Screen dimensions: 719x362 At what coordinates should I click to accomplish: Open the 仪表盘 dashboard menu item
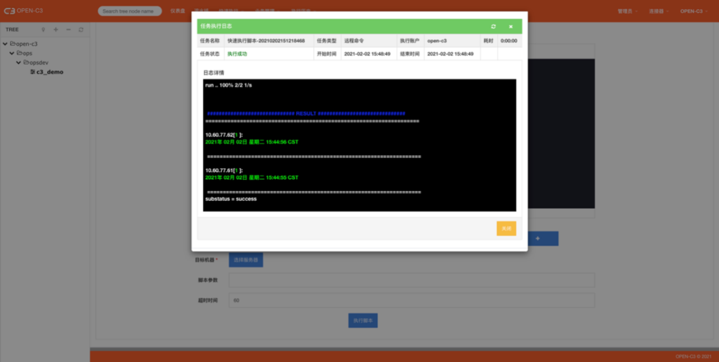click(x=178, y=11)
